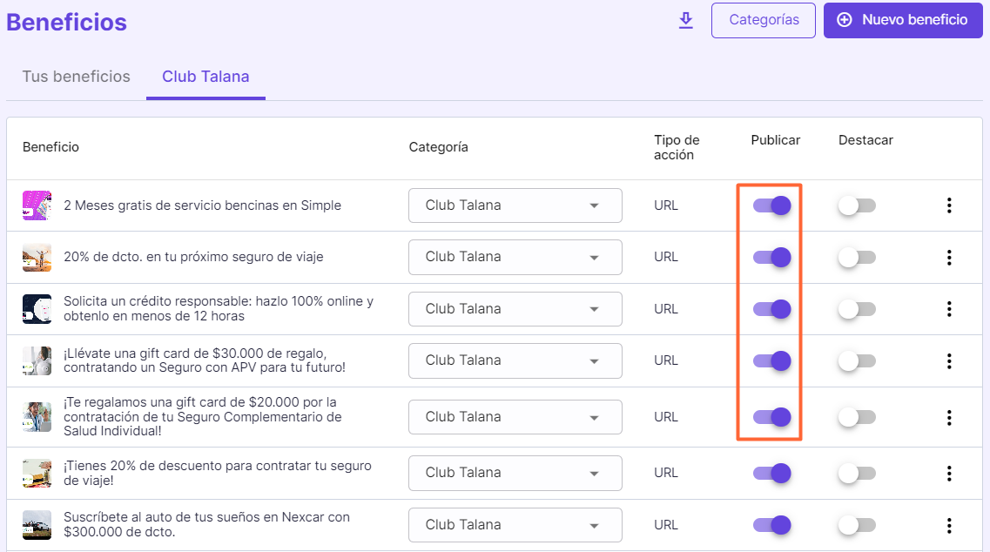Click the Destacar column header
Image resolution: width=990 pixels, height=552 pixels.
pos(865,139)
